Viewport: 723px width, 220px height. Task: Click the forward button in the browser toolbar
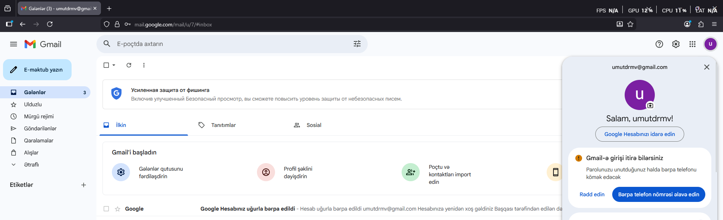pos(36,24)
